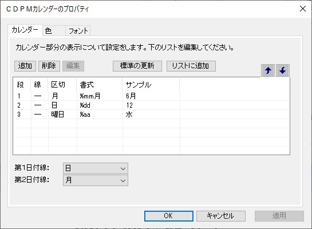
Task: Open the フォント tab
Action: (78, 31)
